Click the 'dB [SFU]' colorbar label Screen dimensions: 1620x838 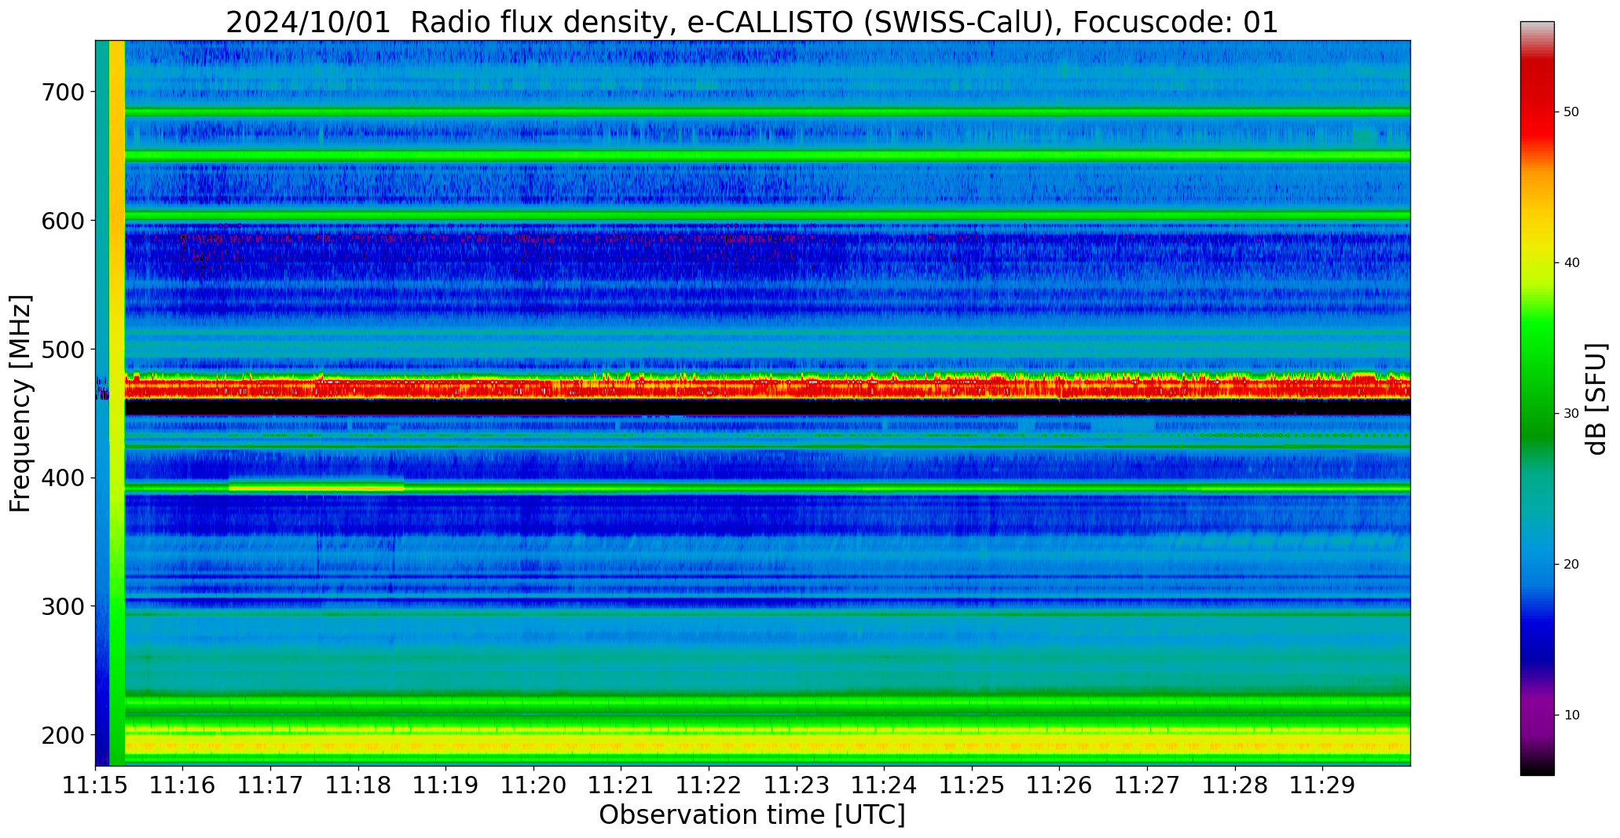pyautogui.click(x=1596, y=398)
